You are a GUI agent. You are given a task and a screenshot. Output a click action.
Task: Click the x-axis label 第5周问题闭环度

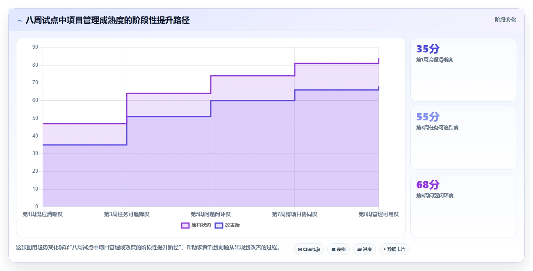click(211, 214)
